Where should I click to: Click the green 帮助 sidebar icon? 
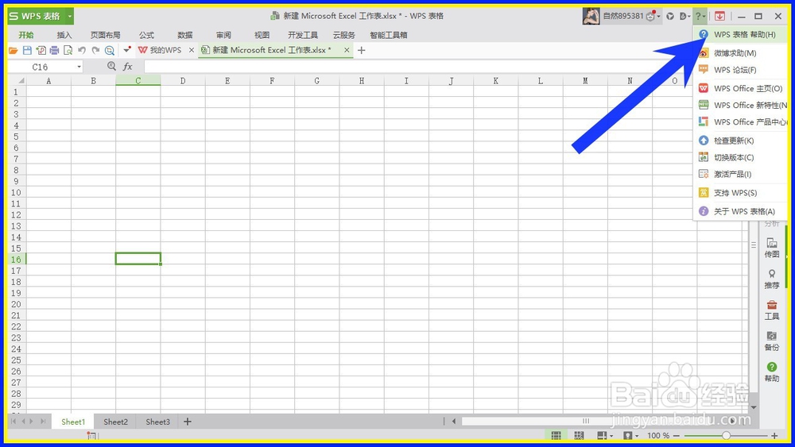pyautogui.click(x=772, y=372)
